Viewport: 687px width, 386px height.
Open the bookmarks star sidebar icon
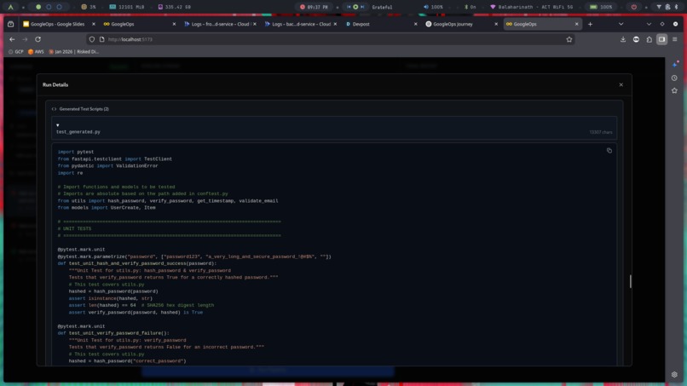click(x=674, y=90)
